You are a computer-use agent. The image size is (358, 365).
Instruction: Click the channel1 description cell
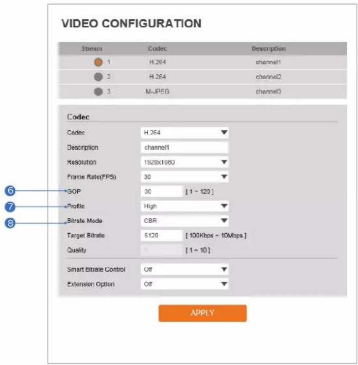coord(269,62)
